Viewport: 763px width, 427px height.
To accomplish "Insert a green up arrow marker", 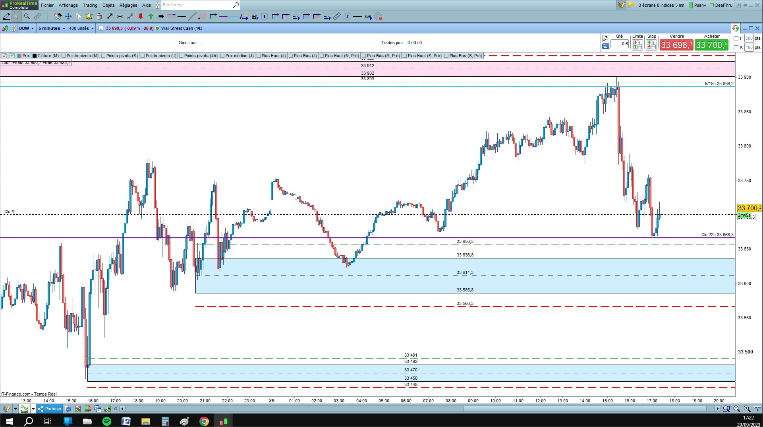I will (x=151, y=16).
